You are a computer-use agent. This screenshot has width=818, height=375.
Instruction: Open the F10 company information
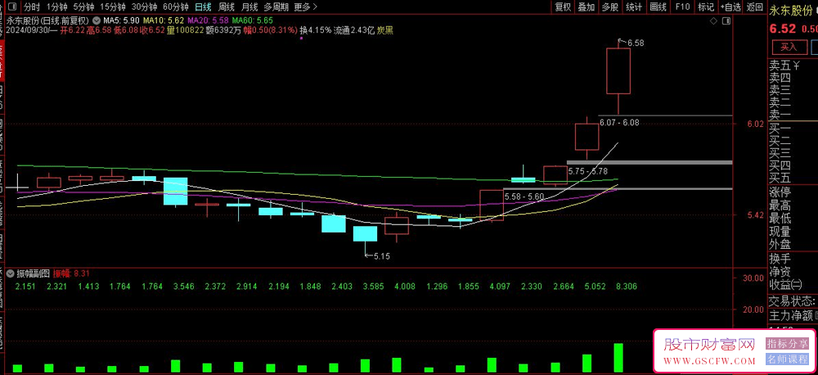[x=682, y=7]
